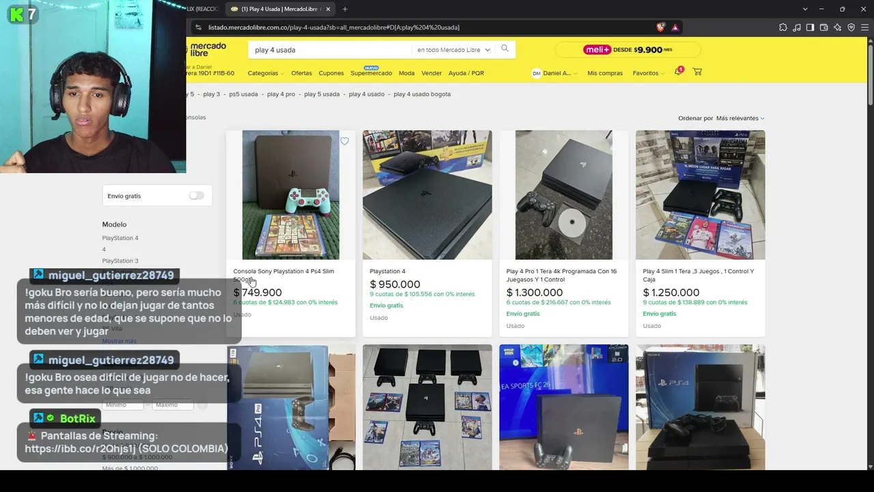Expand the Categorías menu

[265, 73]
